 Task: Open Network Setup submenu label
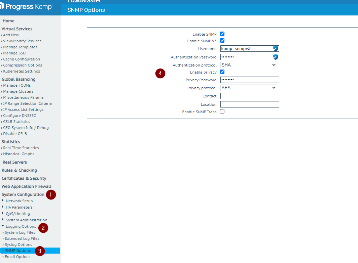point(19,201)
